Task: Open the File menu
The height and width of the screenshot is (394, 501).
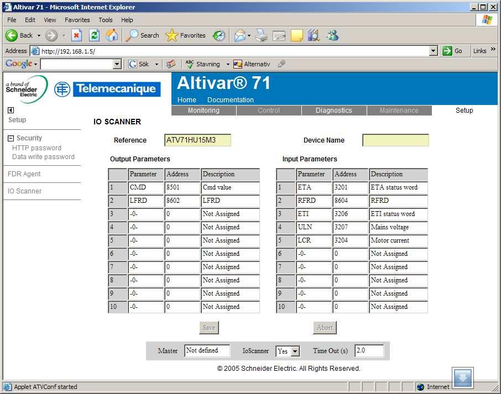Action: point(12,20)
